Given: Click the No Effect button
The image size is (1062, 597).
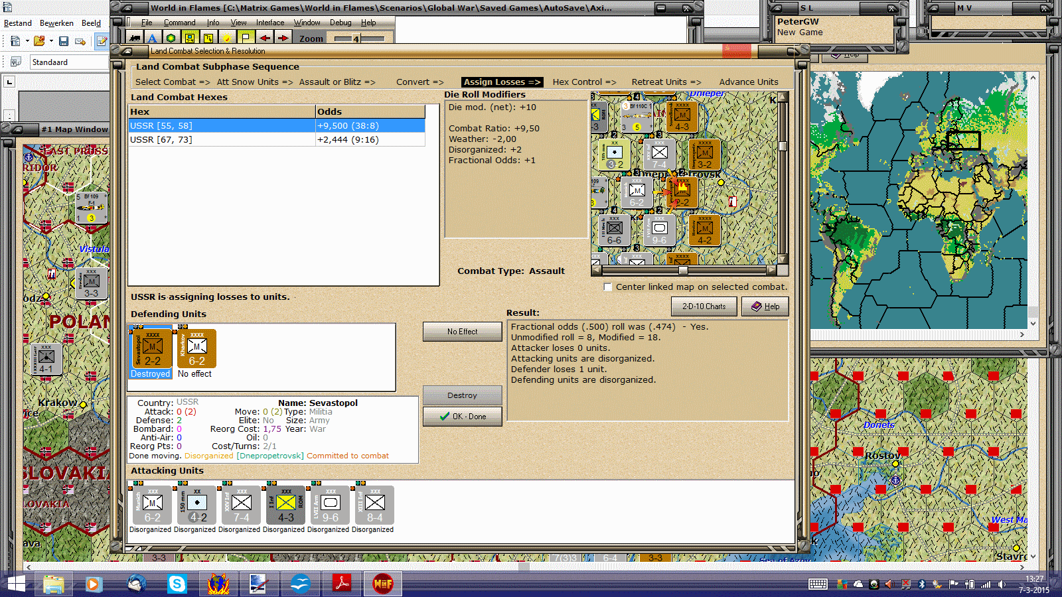Looking at the screenshot, I should pos(462,332).
